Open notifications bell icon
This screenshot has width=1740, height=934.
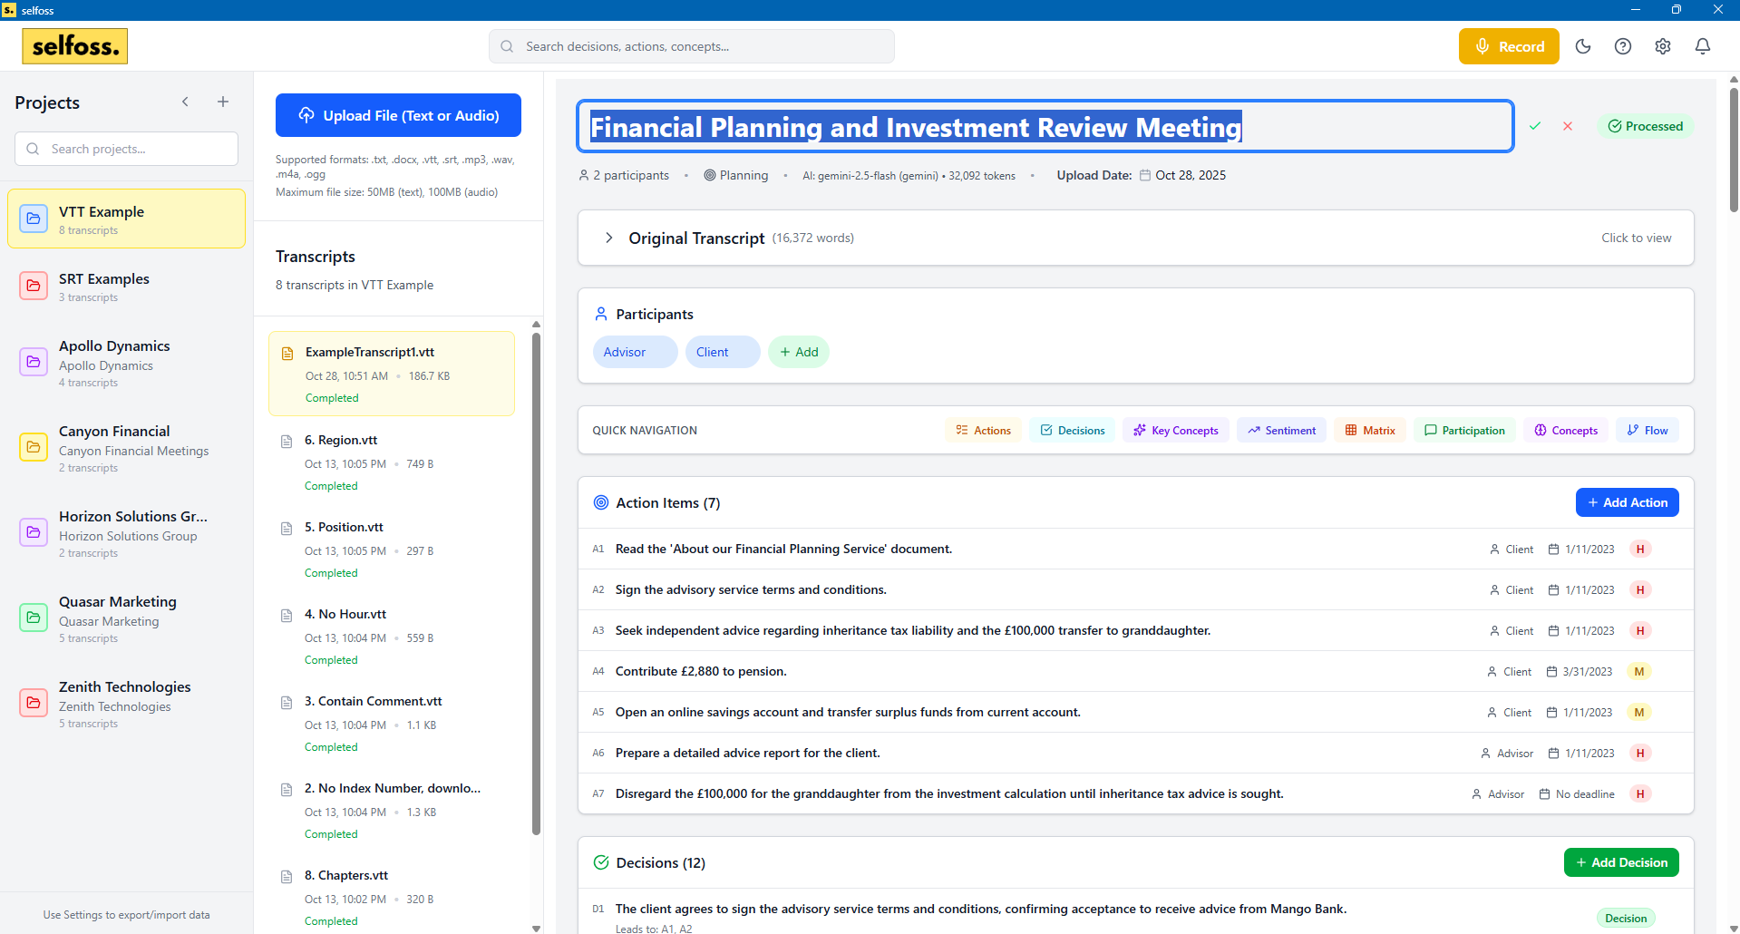(1703, 46)
